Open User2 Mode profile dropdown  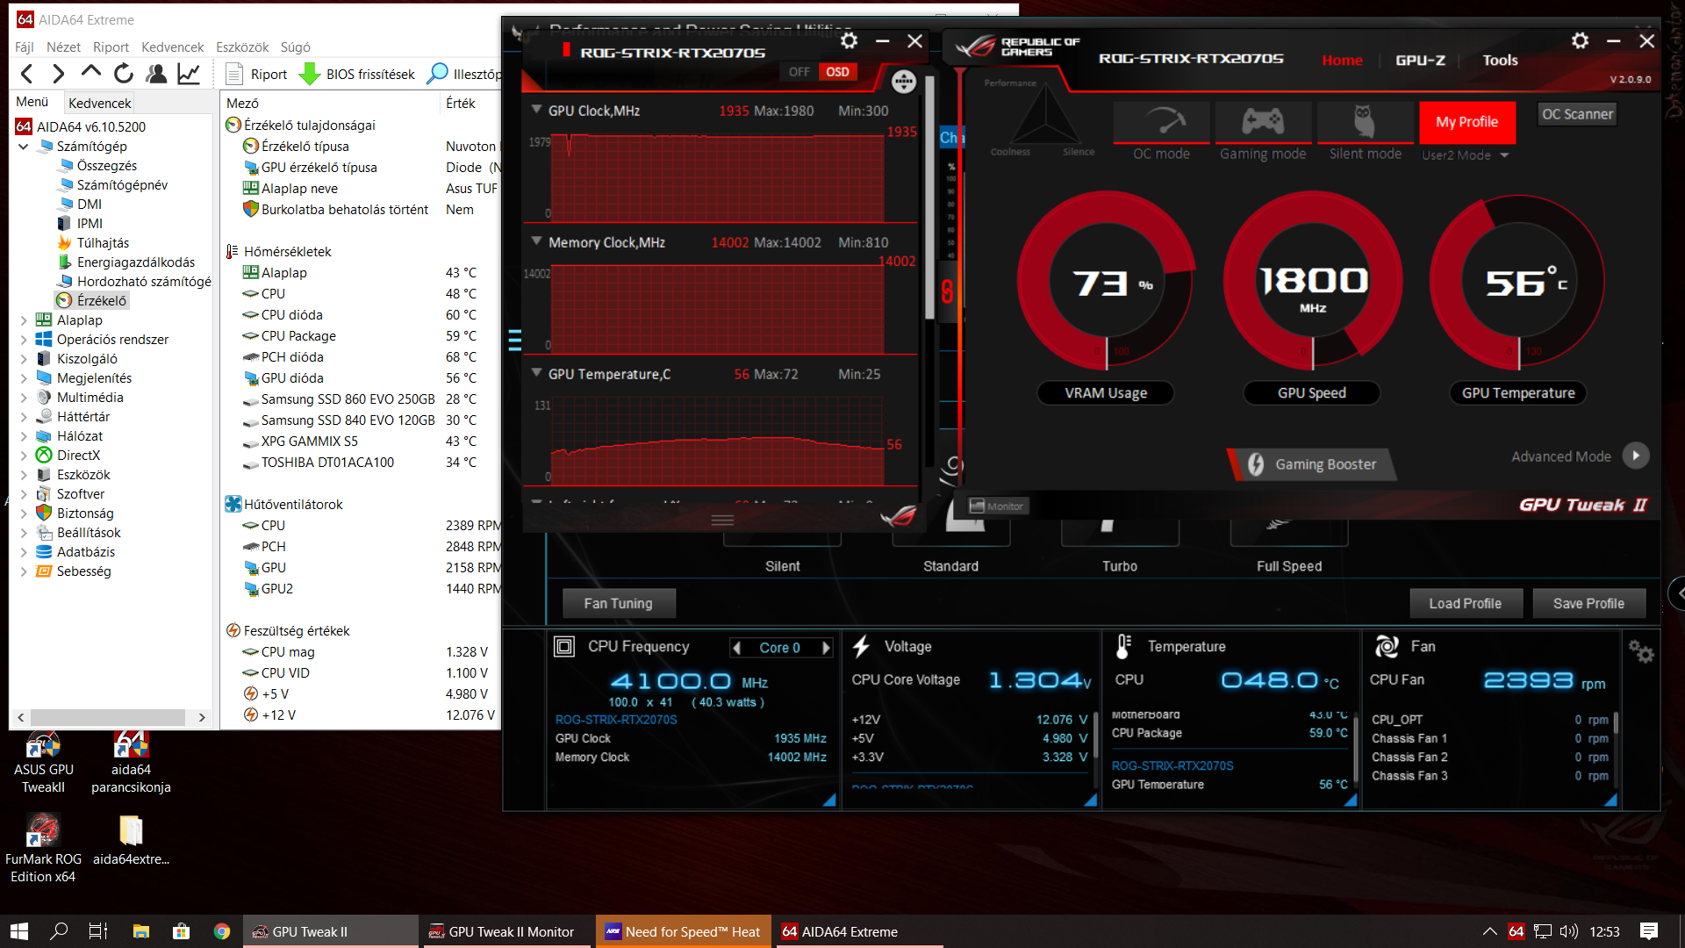pos(1504,155)
